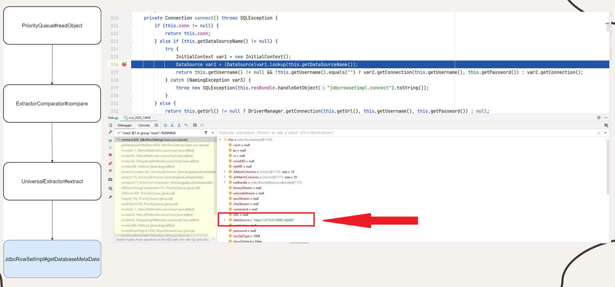Viewport: 615px width, 287px height.
Task: Add a new watch with plus icon
Action: pos(599,133)
